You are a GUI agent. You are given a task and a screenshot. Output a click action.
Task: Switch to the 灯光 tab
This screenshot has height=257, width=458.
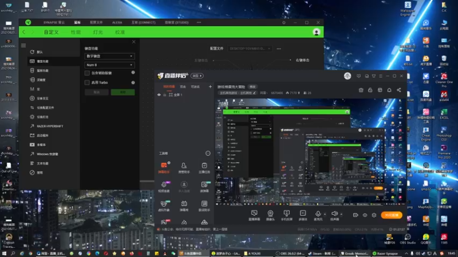(97, 32)
